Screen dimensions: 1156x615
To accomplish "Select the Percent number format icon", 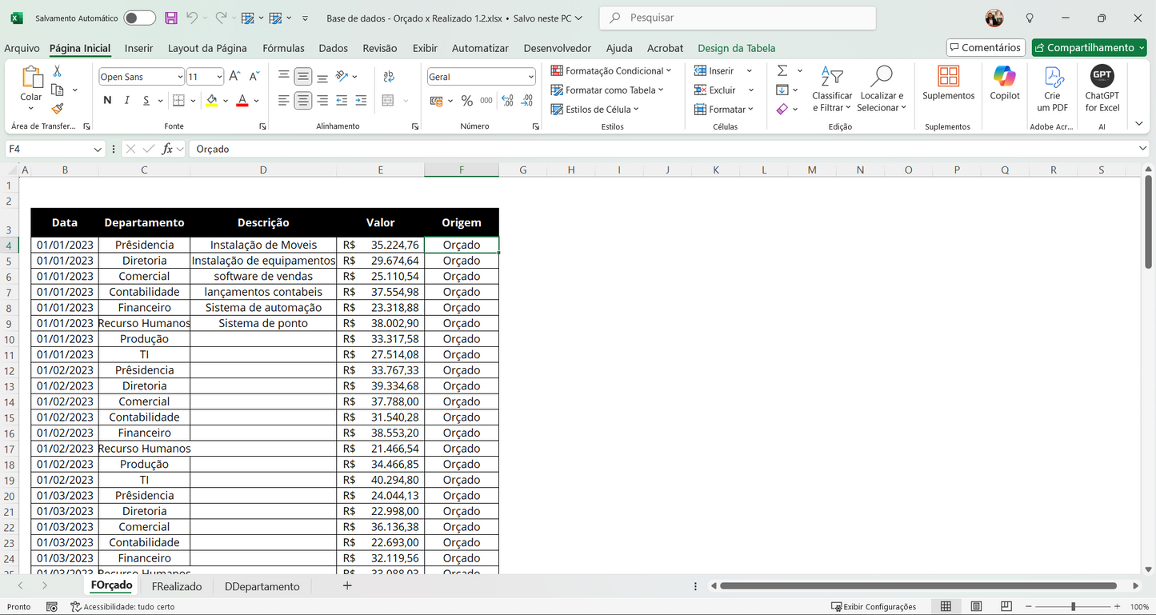I will click(466, 100).
